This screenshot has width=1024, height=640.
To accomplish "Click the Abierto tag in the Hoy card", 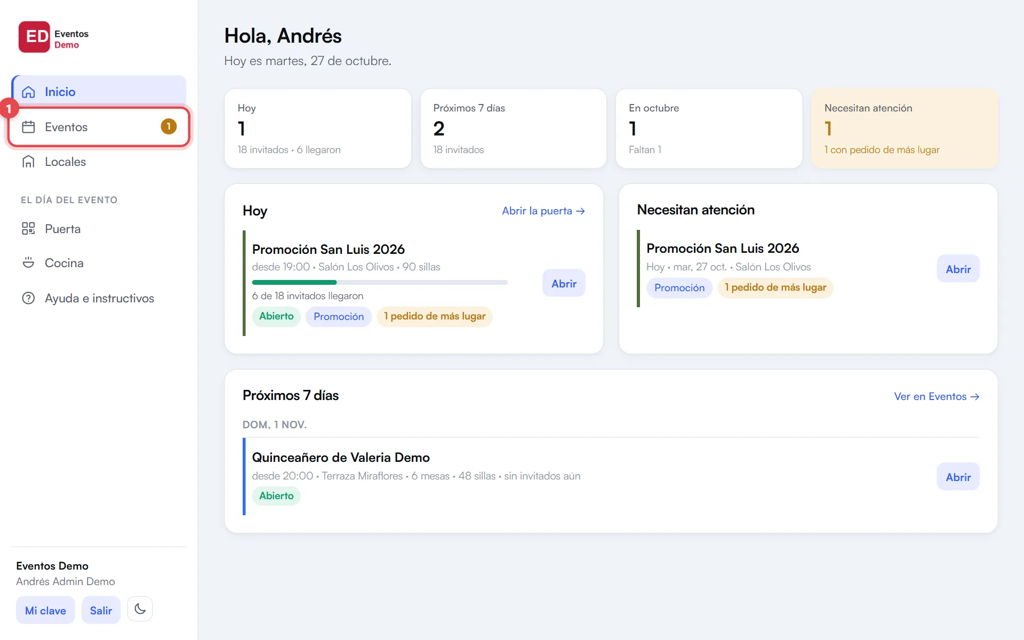I will click(276, 316).
